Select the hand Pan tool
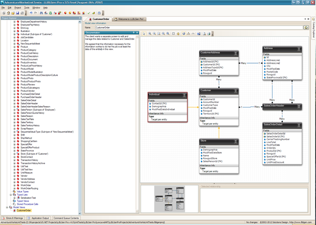Viewport: 316px width, 225px height. 178,34
